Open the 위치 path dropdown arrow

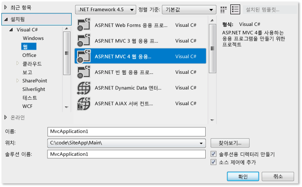201,143
